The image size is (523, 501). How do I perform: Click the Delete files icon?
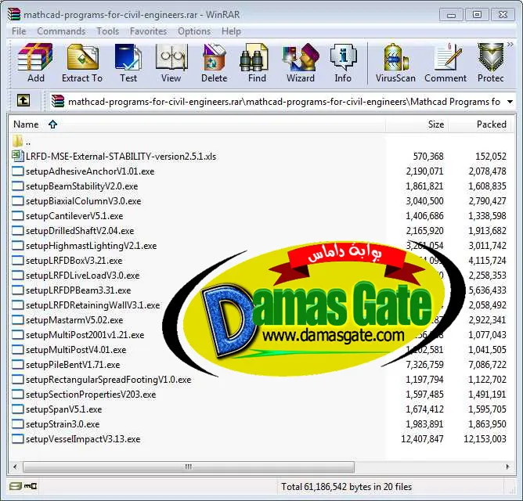(x=214, y=57)
